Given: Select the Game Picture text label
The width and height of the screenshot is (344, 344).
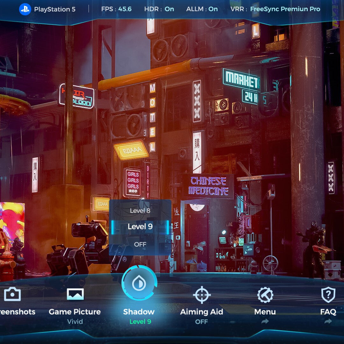Looking at the screenshot, I should [x=75, y=312].
